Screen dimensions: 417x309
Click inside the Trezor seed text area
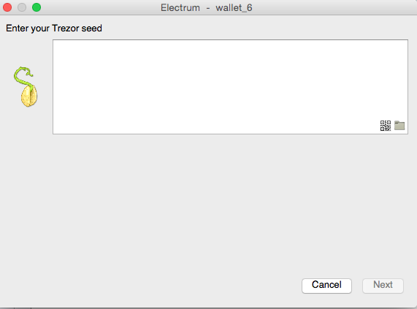(230, 87)
